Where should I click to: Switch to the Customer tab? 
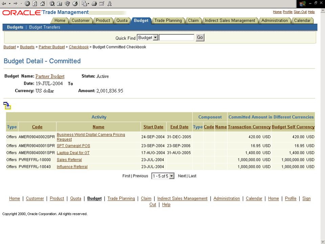[x=81, y=21]
